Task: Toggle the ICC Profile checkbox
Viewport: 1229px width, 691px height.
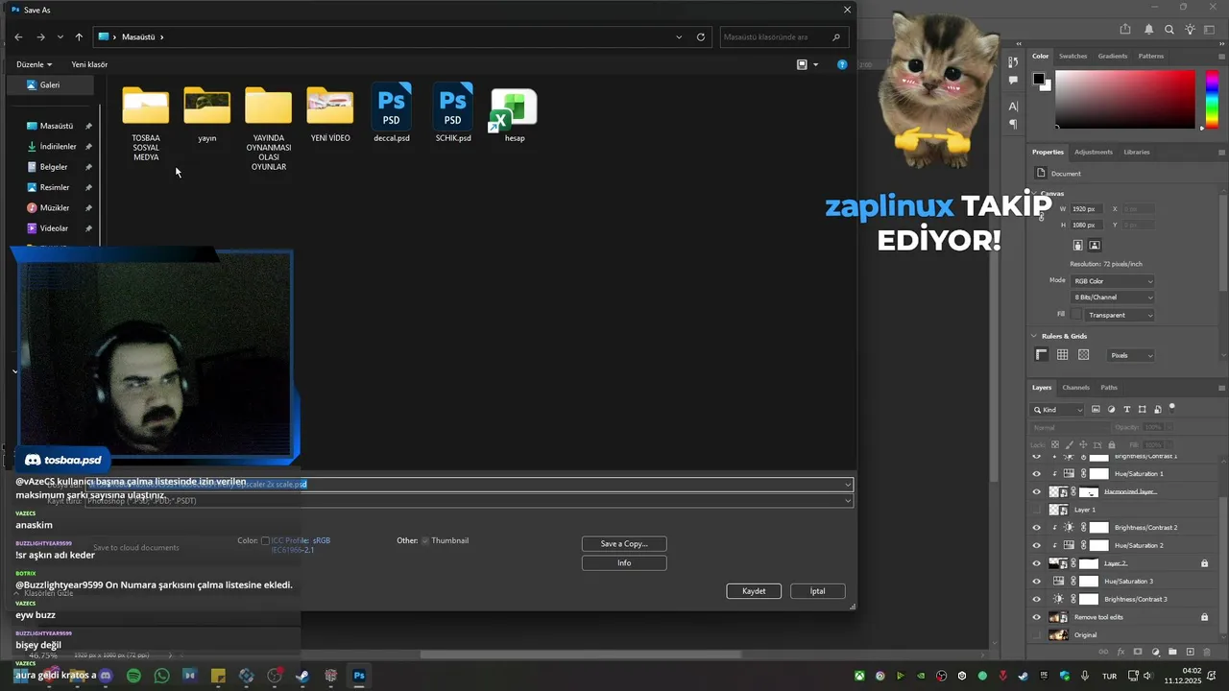Action: [265, 541]
